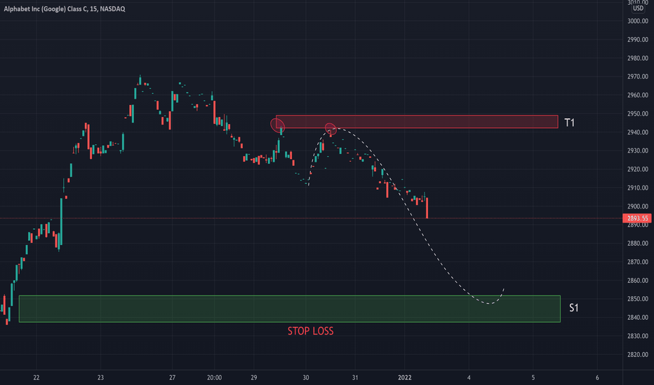Click the 2860.00 price axis label
The image size is (654, 385).
[638, 281]
